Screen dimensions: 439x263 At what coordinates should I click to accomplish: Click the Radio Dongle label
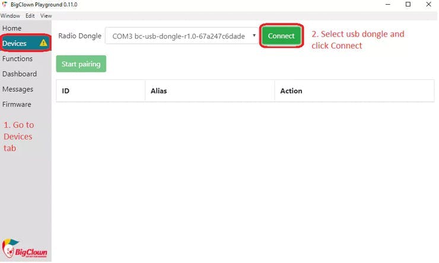(x=80, y=36)
